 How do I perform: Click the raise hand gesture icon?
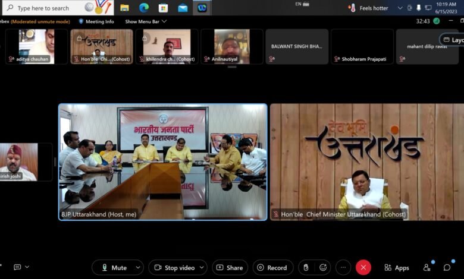306,268
